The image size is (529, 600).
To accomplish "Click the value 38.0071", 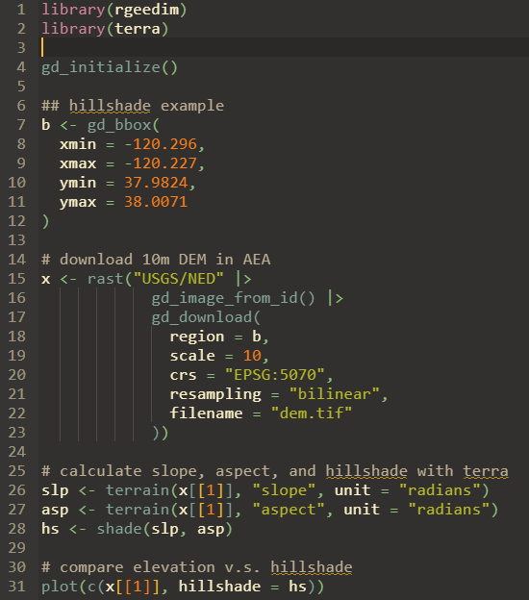I will 156,202.
